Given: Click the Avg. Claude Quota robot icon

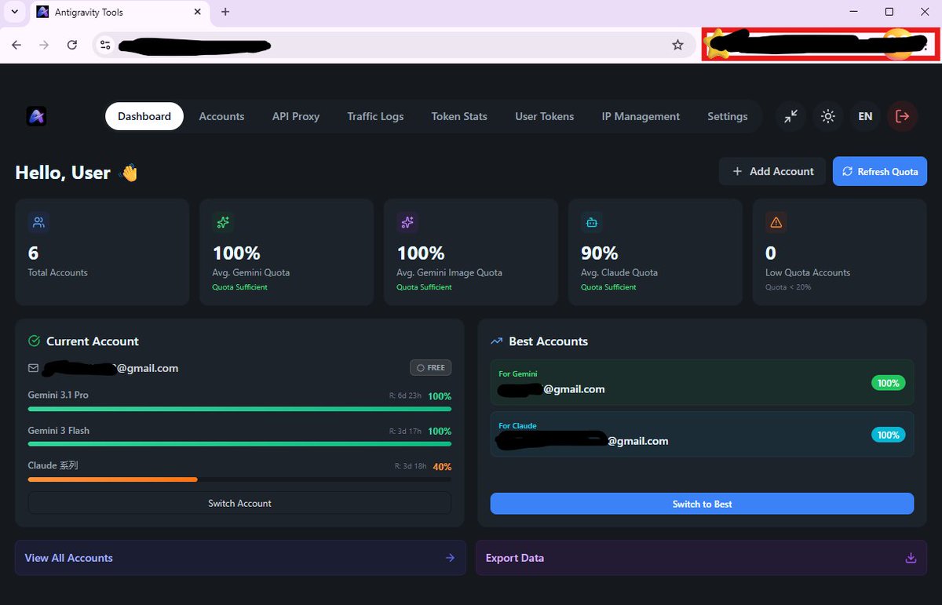Looking at the screenshot, I should 591,222.
